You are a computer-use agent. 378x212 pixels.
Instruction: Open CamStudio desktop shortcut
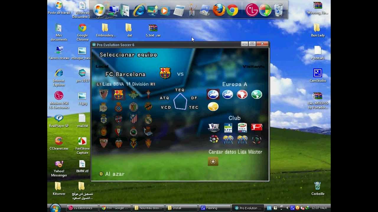point(318,76)
